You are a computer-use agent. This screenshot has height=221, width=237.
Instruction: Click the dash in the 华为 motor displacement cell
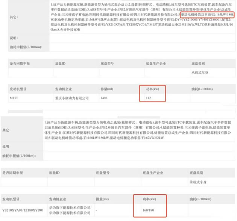pyautogui.click(x=97, y=210)
